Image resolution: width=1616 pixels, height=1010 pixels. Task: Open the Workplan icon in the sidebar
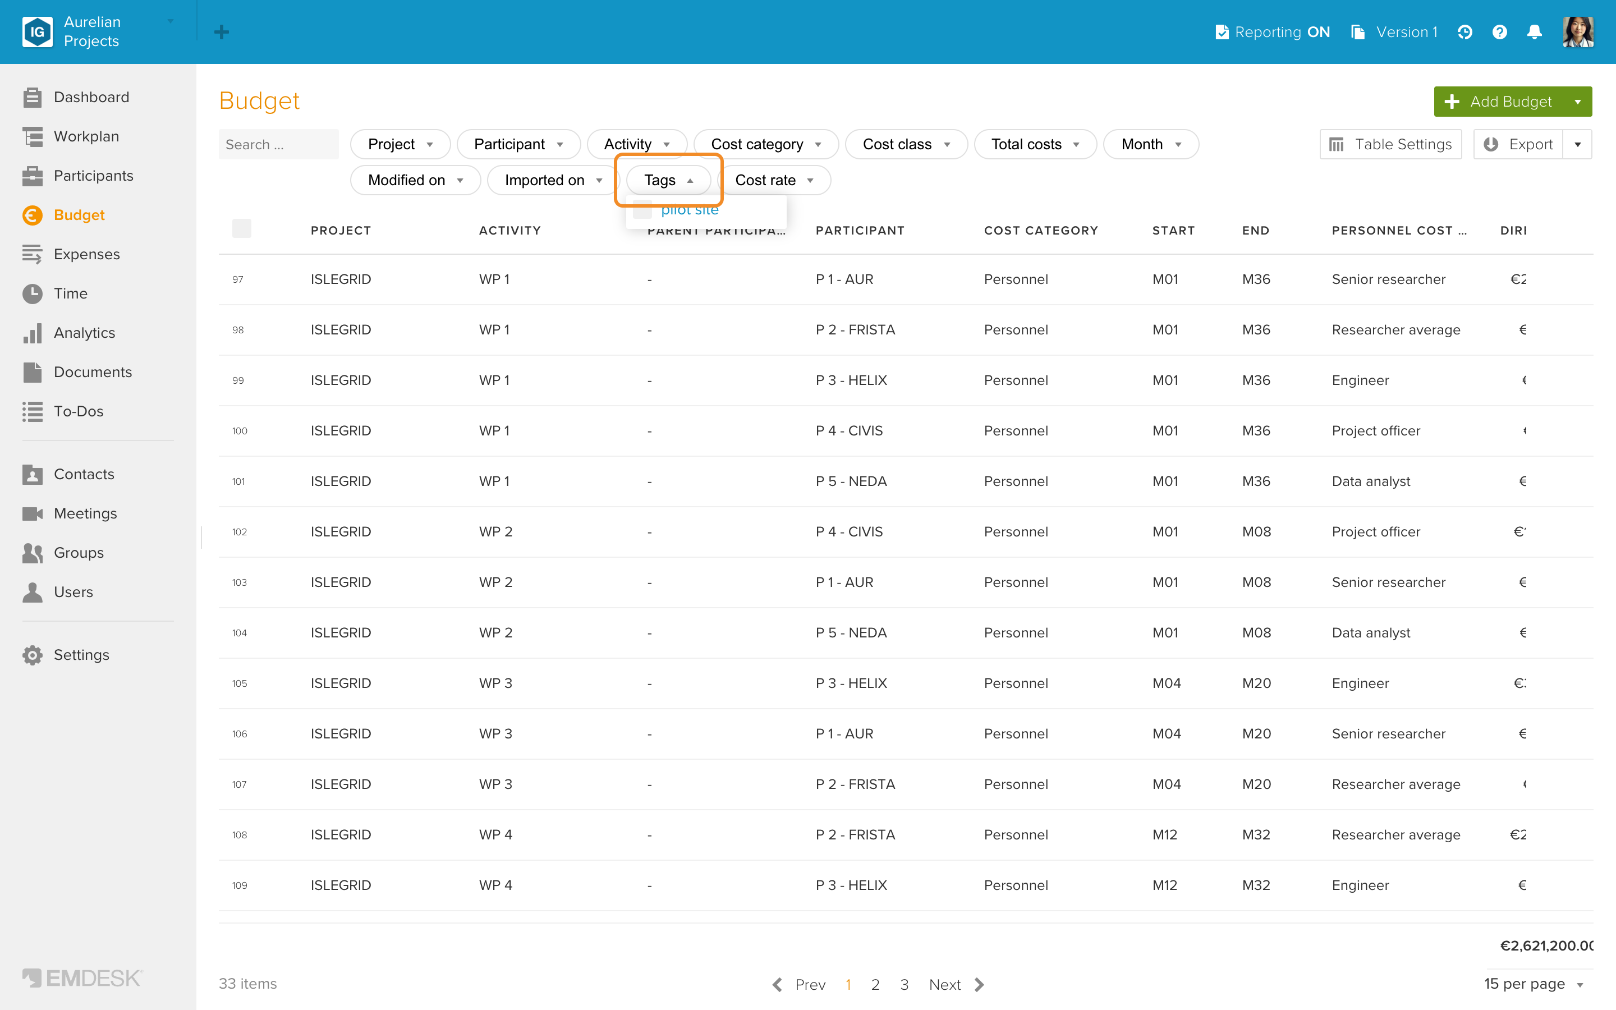32,136
